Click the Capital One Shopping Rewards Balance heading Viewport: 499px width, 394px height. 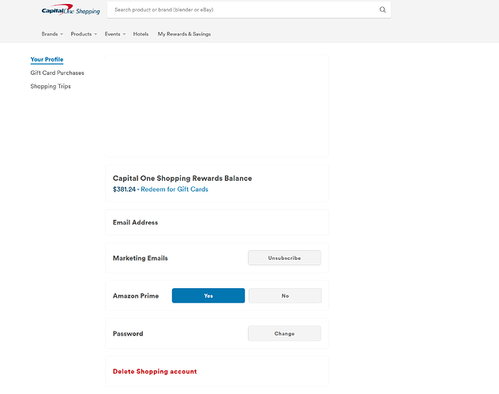(182, 178)
